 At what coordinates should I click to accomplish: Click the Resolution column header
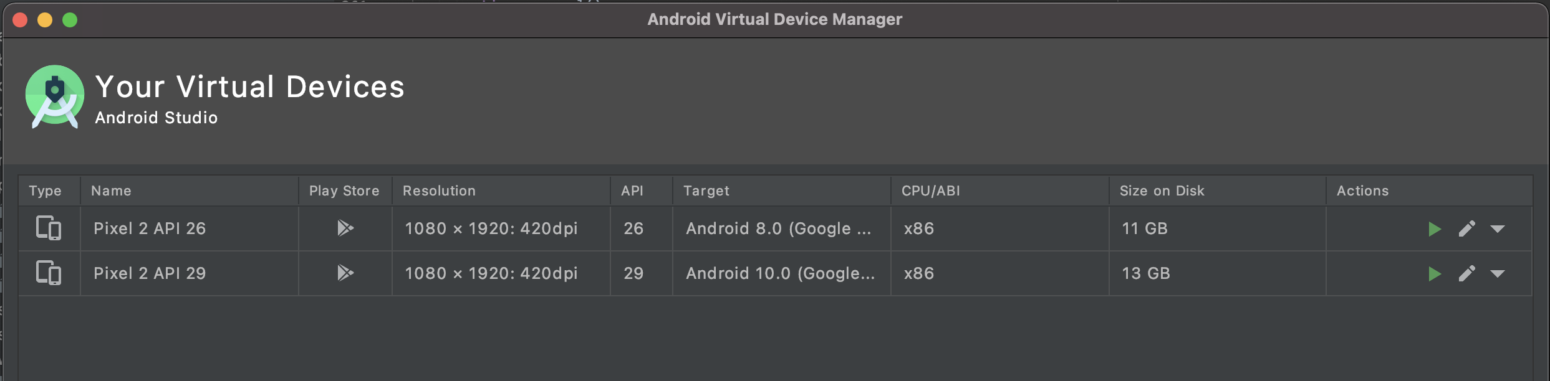(439, 190)
